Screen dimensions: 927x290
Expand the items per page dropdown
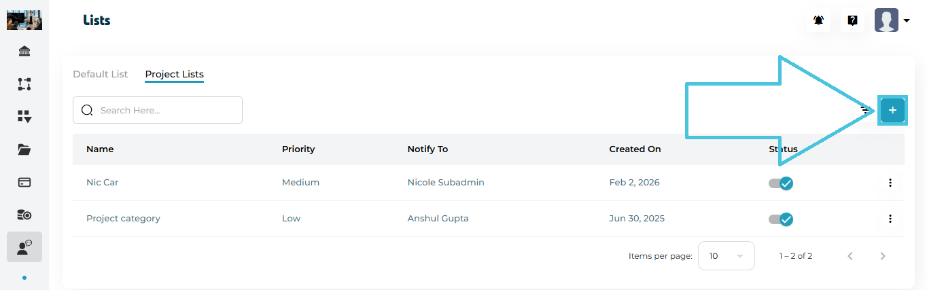tap(726, 256)
